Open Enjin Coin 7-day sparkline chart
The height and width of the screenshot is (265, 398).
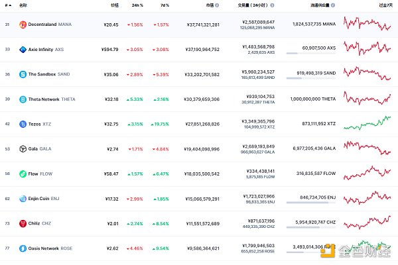pyautogui.click(x=367, y=197)
